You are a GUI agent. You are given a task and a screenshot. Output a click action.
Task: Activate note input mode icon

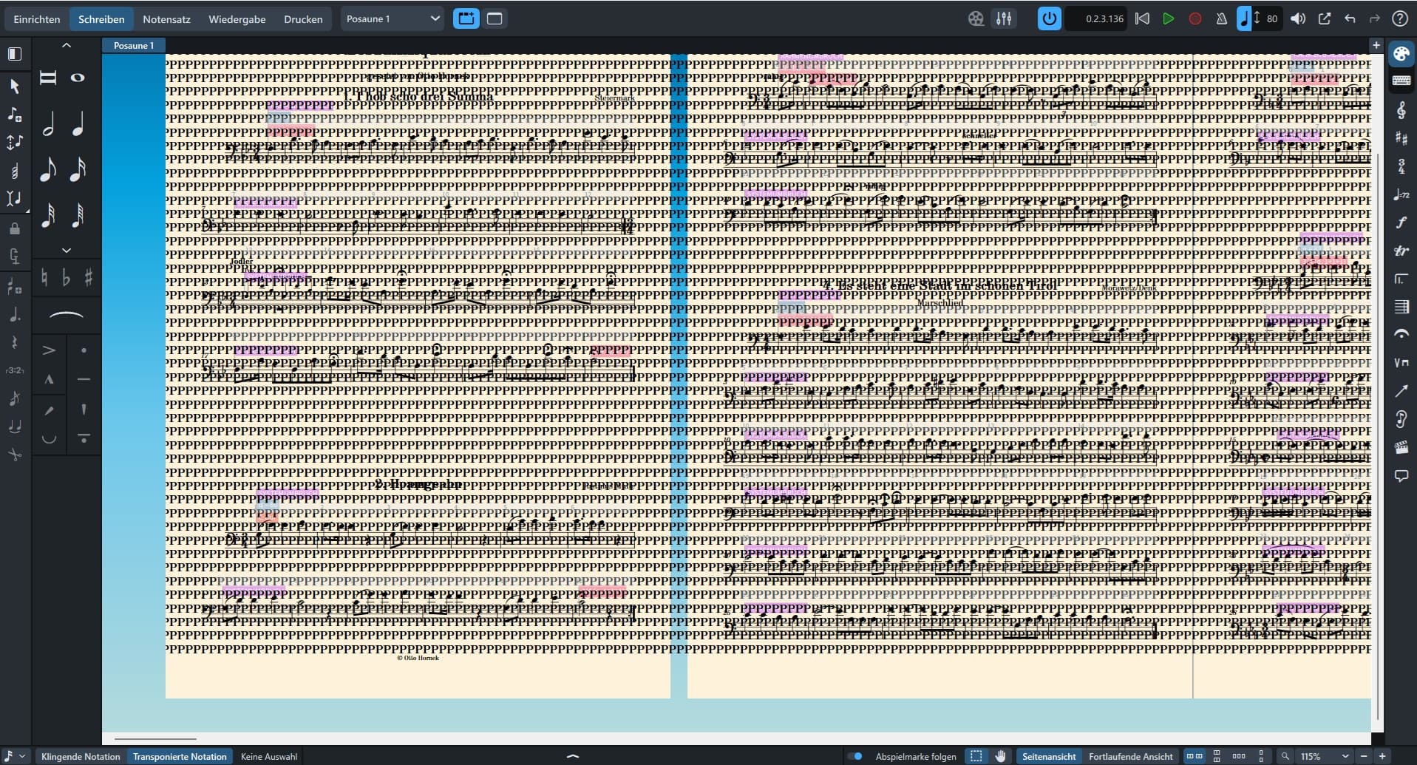coord(14,115)
